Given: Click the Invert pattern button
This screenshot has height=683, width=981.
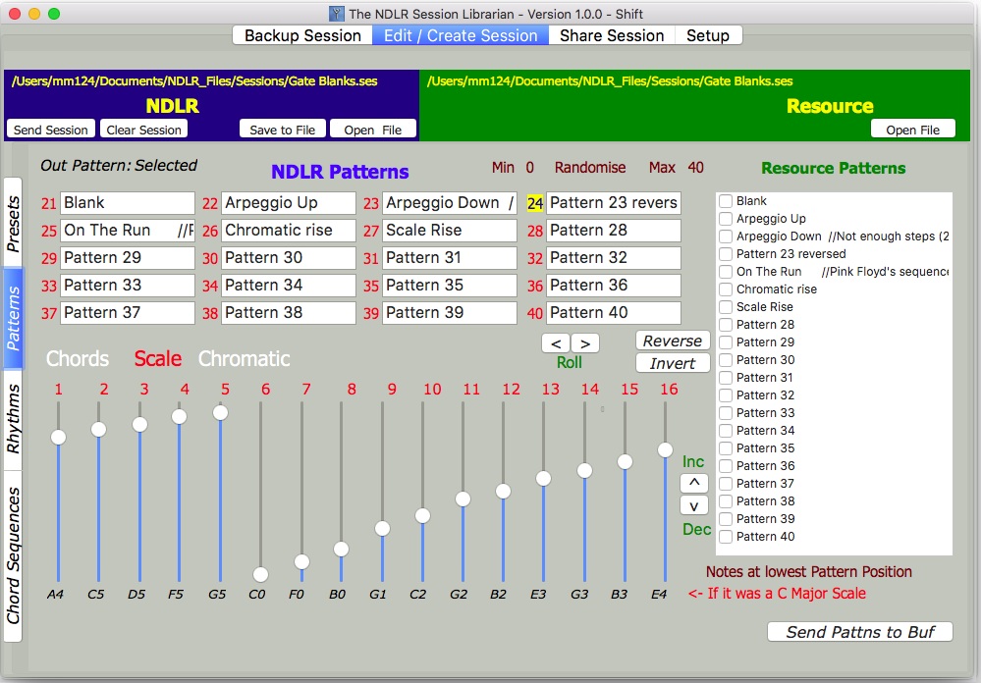Looking at the screenshot, I should pos(673,363).
